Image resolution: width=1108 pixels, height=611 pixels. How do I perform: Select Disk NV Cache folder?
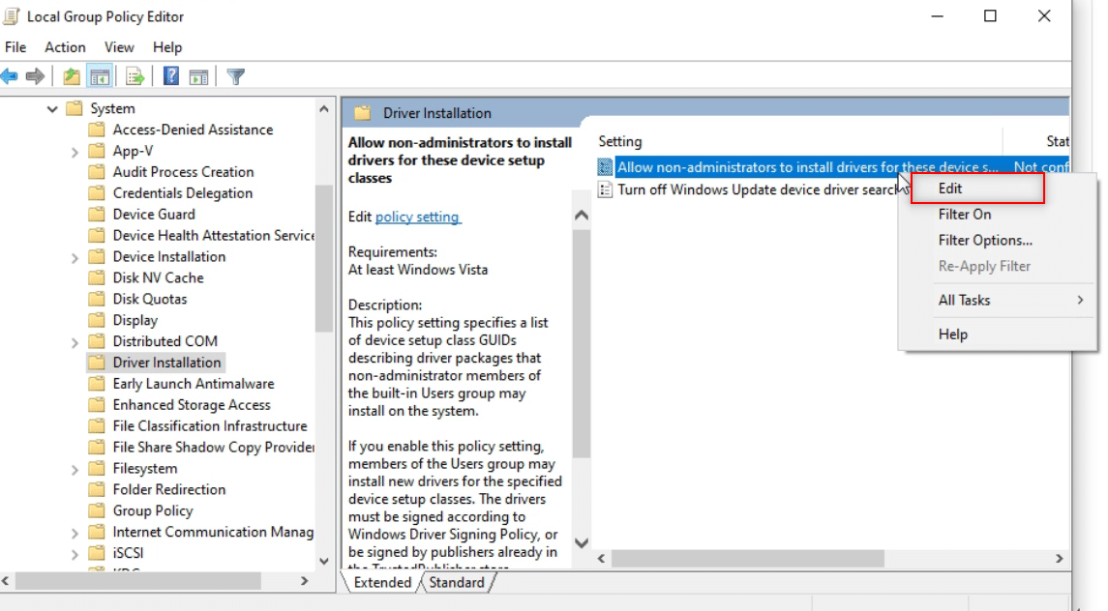159,277
